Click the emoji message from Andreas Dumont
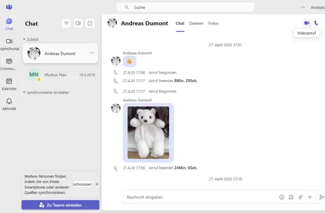325x213 pixels. pos(129,61)
